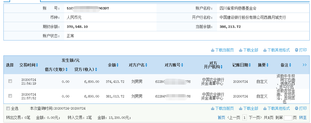The image size is (311, 123).
Task: Click the bottom 打印 printer icon
Action: (x=296, y=109)
